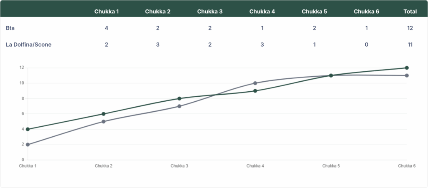Select the Total column header
The height and width of the screenshot is (188, 428).
click(410, 11)
